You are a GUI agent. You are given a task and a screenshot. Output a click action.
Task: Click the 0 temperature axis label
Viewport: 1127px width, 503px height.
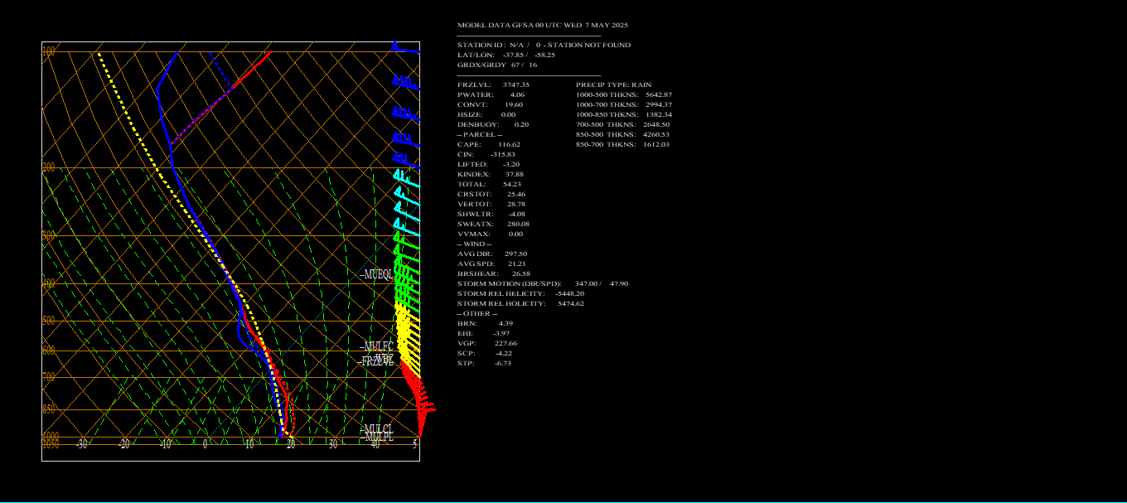(x=206, y=444)
